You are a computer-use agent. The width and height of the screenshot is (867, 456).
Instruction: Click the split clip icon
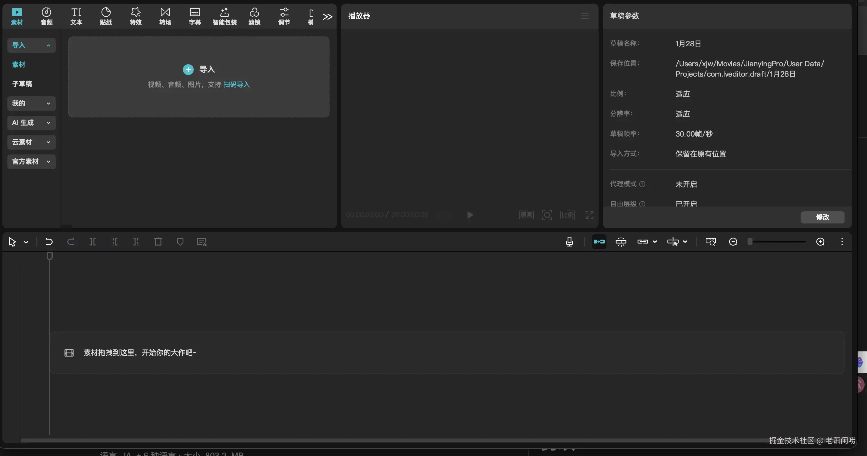click(93, 242)
